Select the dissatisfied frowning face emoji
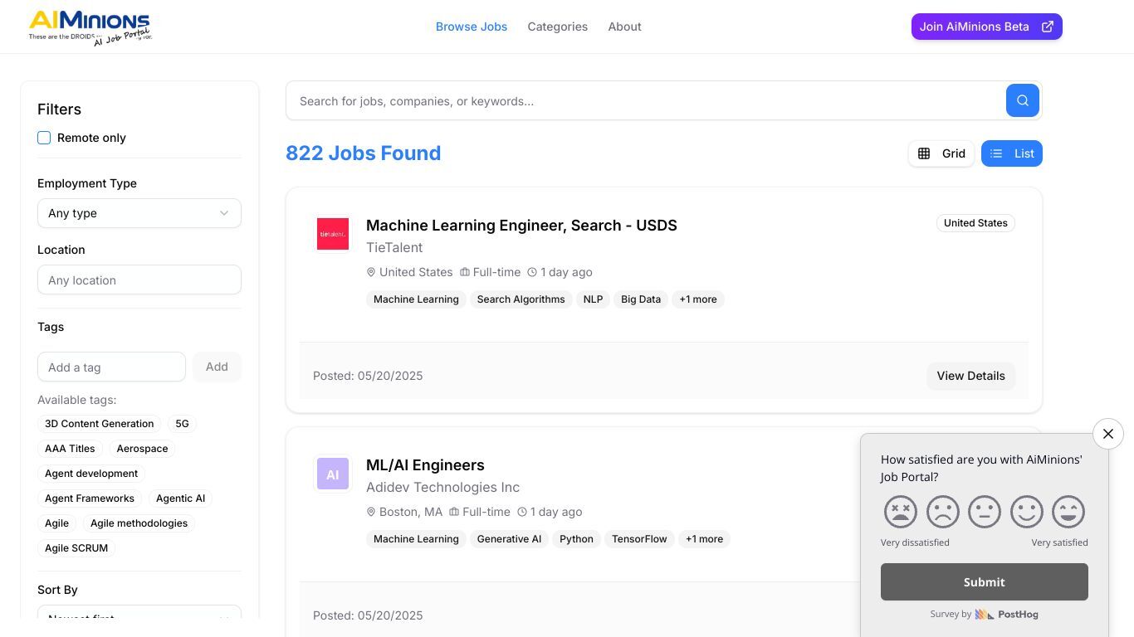The image size is (1134, 637). point(943,512)
